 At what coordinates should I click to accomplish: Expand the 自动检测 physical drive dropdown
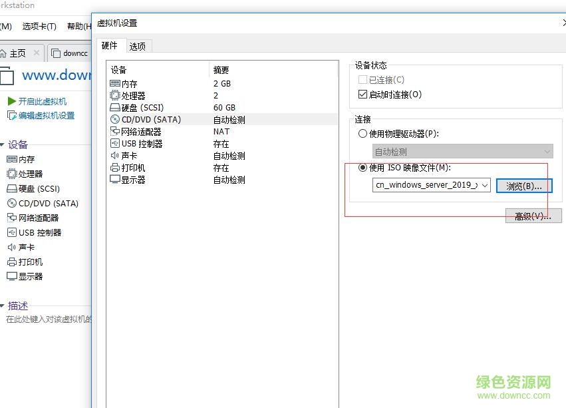(545, 152)
